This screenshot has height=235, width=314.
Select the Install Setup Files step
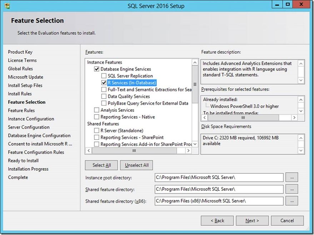pyautogui.click(x=25, y=85)
